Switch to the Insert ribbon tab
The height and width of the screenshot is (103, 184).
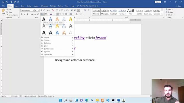click(x=17, y=6)
